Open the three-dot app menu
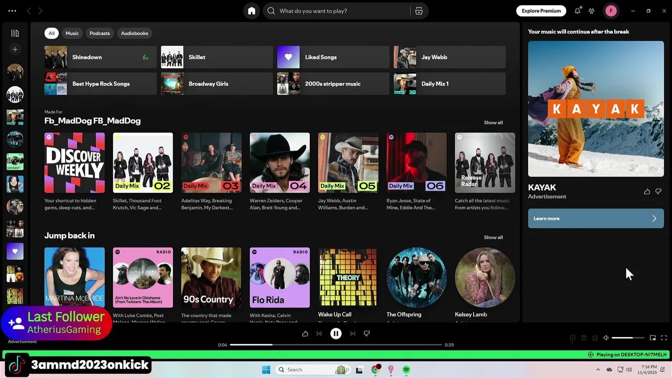 click(x=12, y=10)
